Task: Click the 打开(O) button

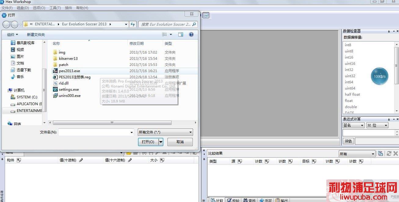Action: pos(148,142)
